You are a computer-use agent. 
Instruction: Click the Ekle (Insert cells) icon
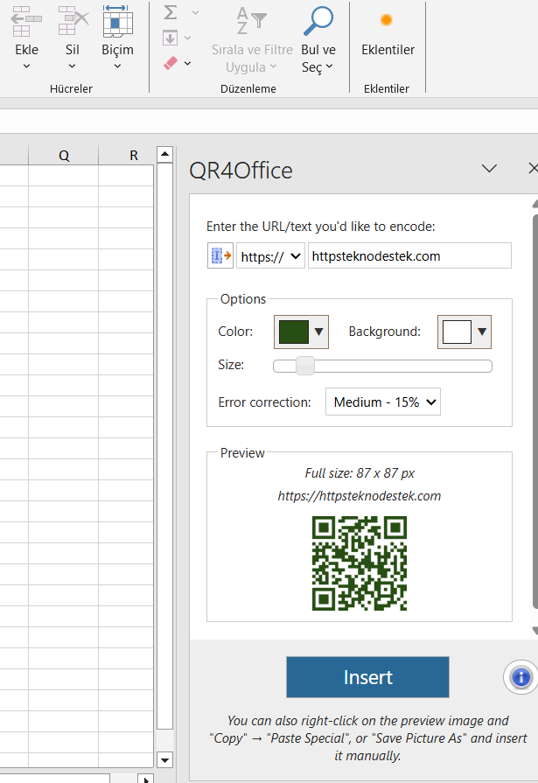click(x=26, y=22)
